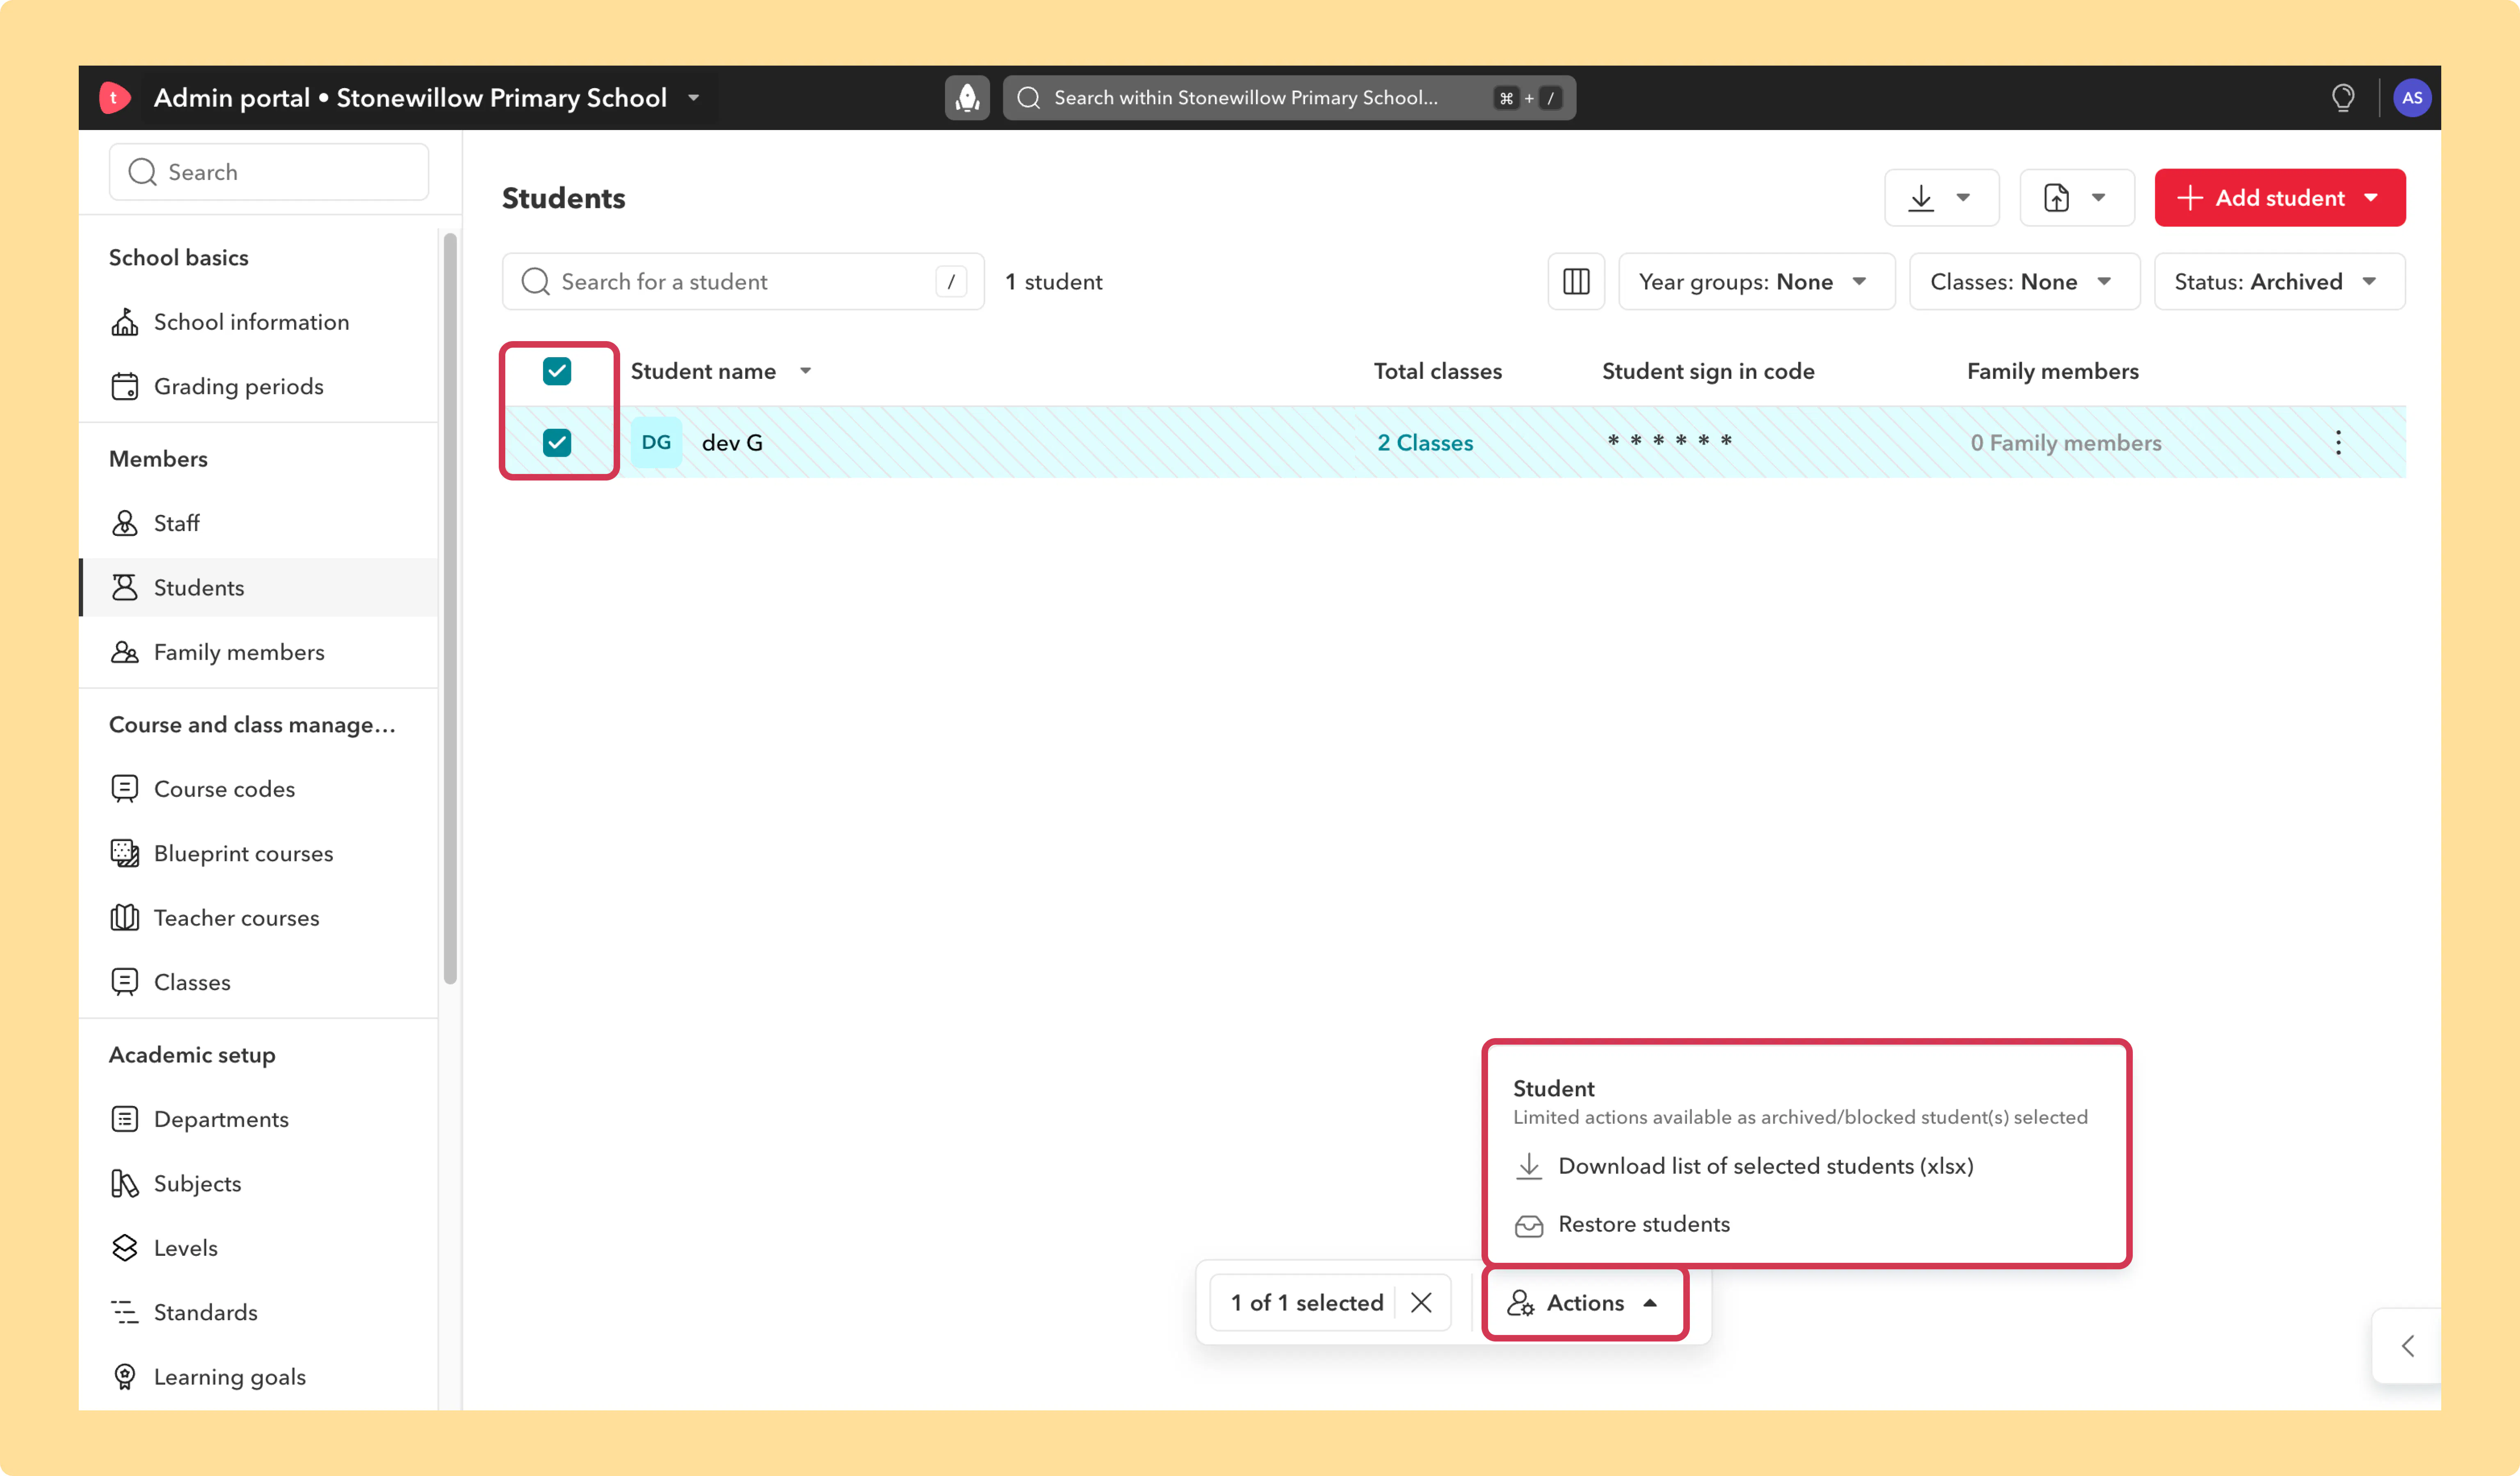Screen dimensions: 2520x1476
Task: Click the Blueprint courses icon
Action: coord(125,854)
